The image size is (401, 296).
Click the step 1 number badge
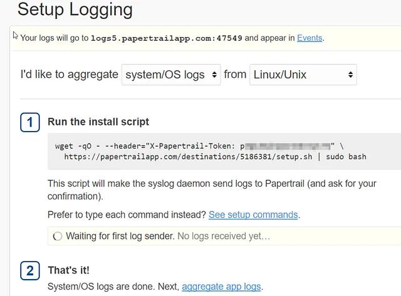click(x=30, y=122)
